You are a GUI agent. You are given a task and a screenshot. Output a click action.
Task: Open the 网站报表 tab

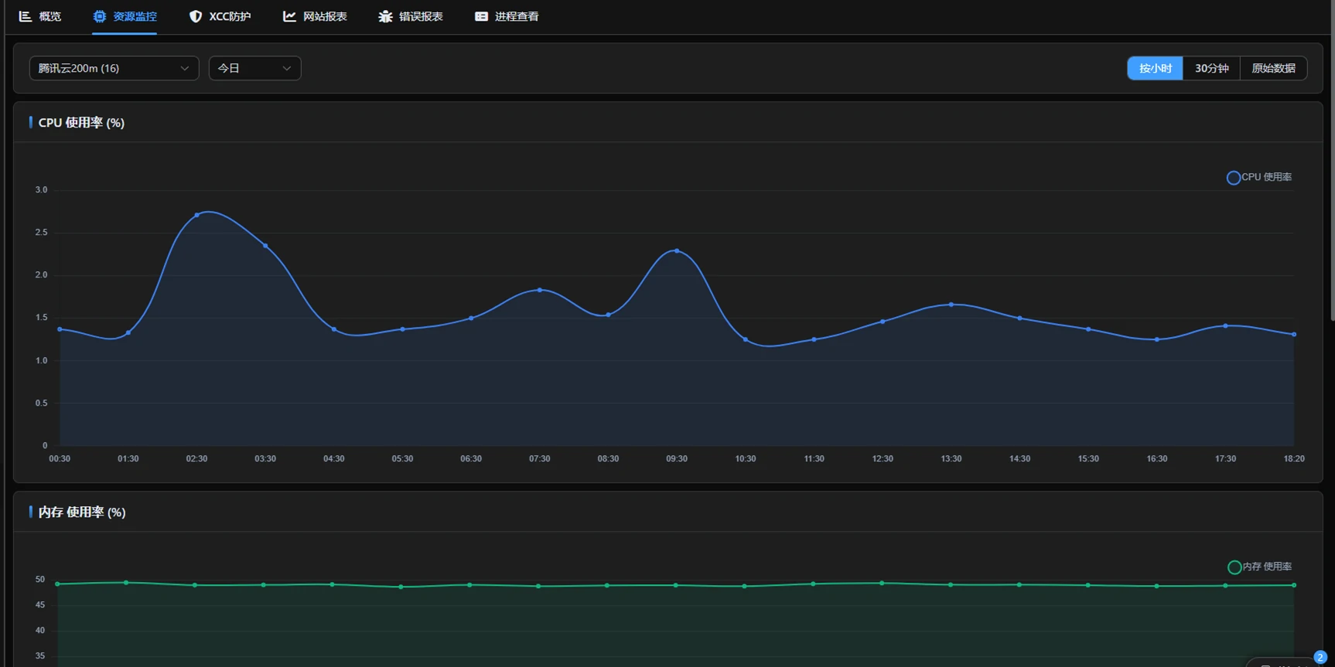point(325,16)
